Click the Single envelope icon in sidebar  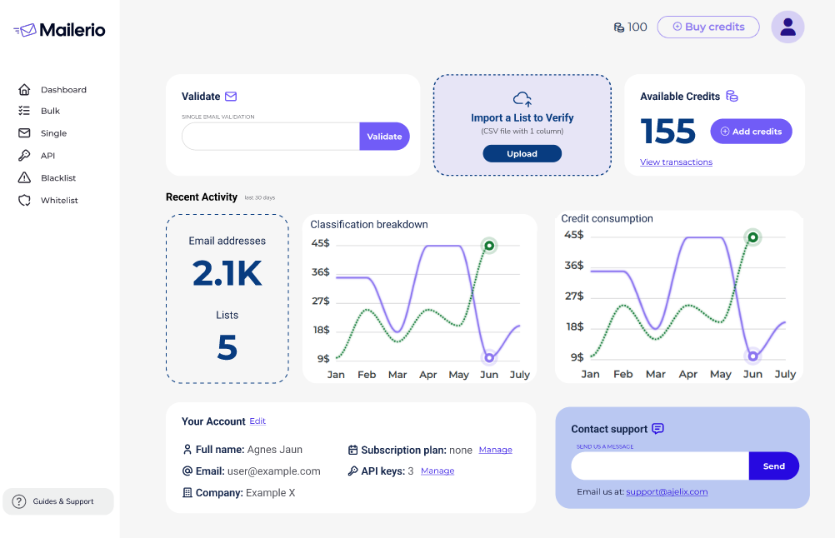[24, 133]
